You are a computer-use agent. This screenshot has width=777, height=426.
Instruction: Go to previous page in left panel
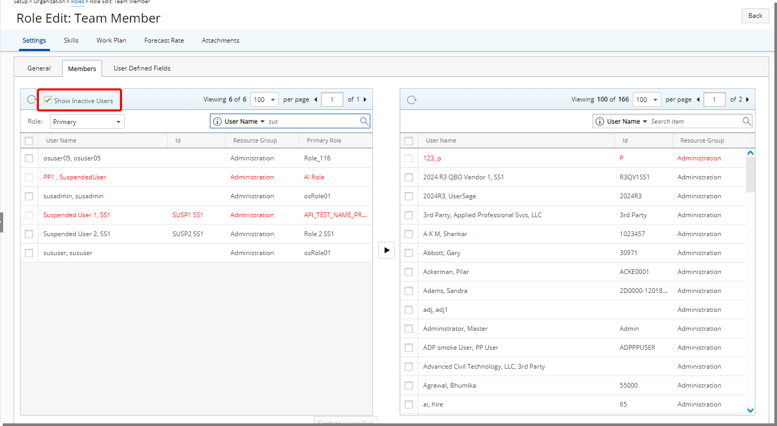click(x=316, y=99)
